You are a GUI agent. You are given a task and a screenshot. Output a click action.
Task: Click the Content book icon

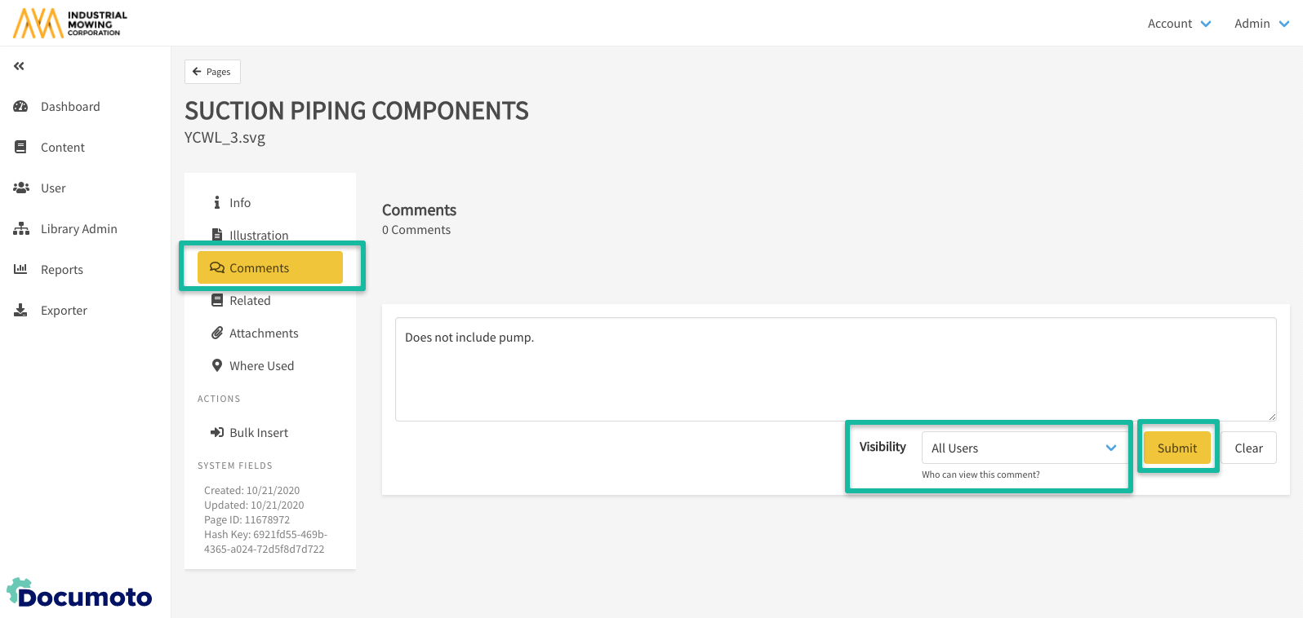click(21, 148)
